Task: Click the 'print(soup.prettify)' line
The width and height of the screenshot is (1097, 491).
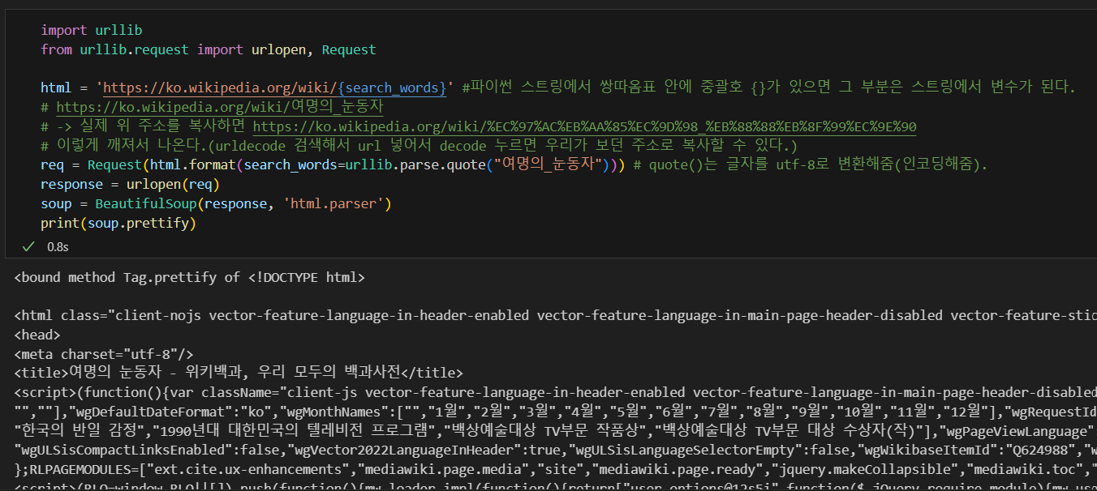Action: point(118,223)
